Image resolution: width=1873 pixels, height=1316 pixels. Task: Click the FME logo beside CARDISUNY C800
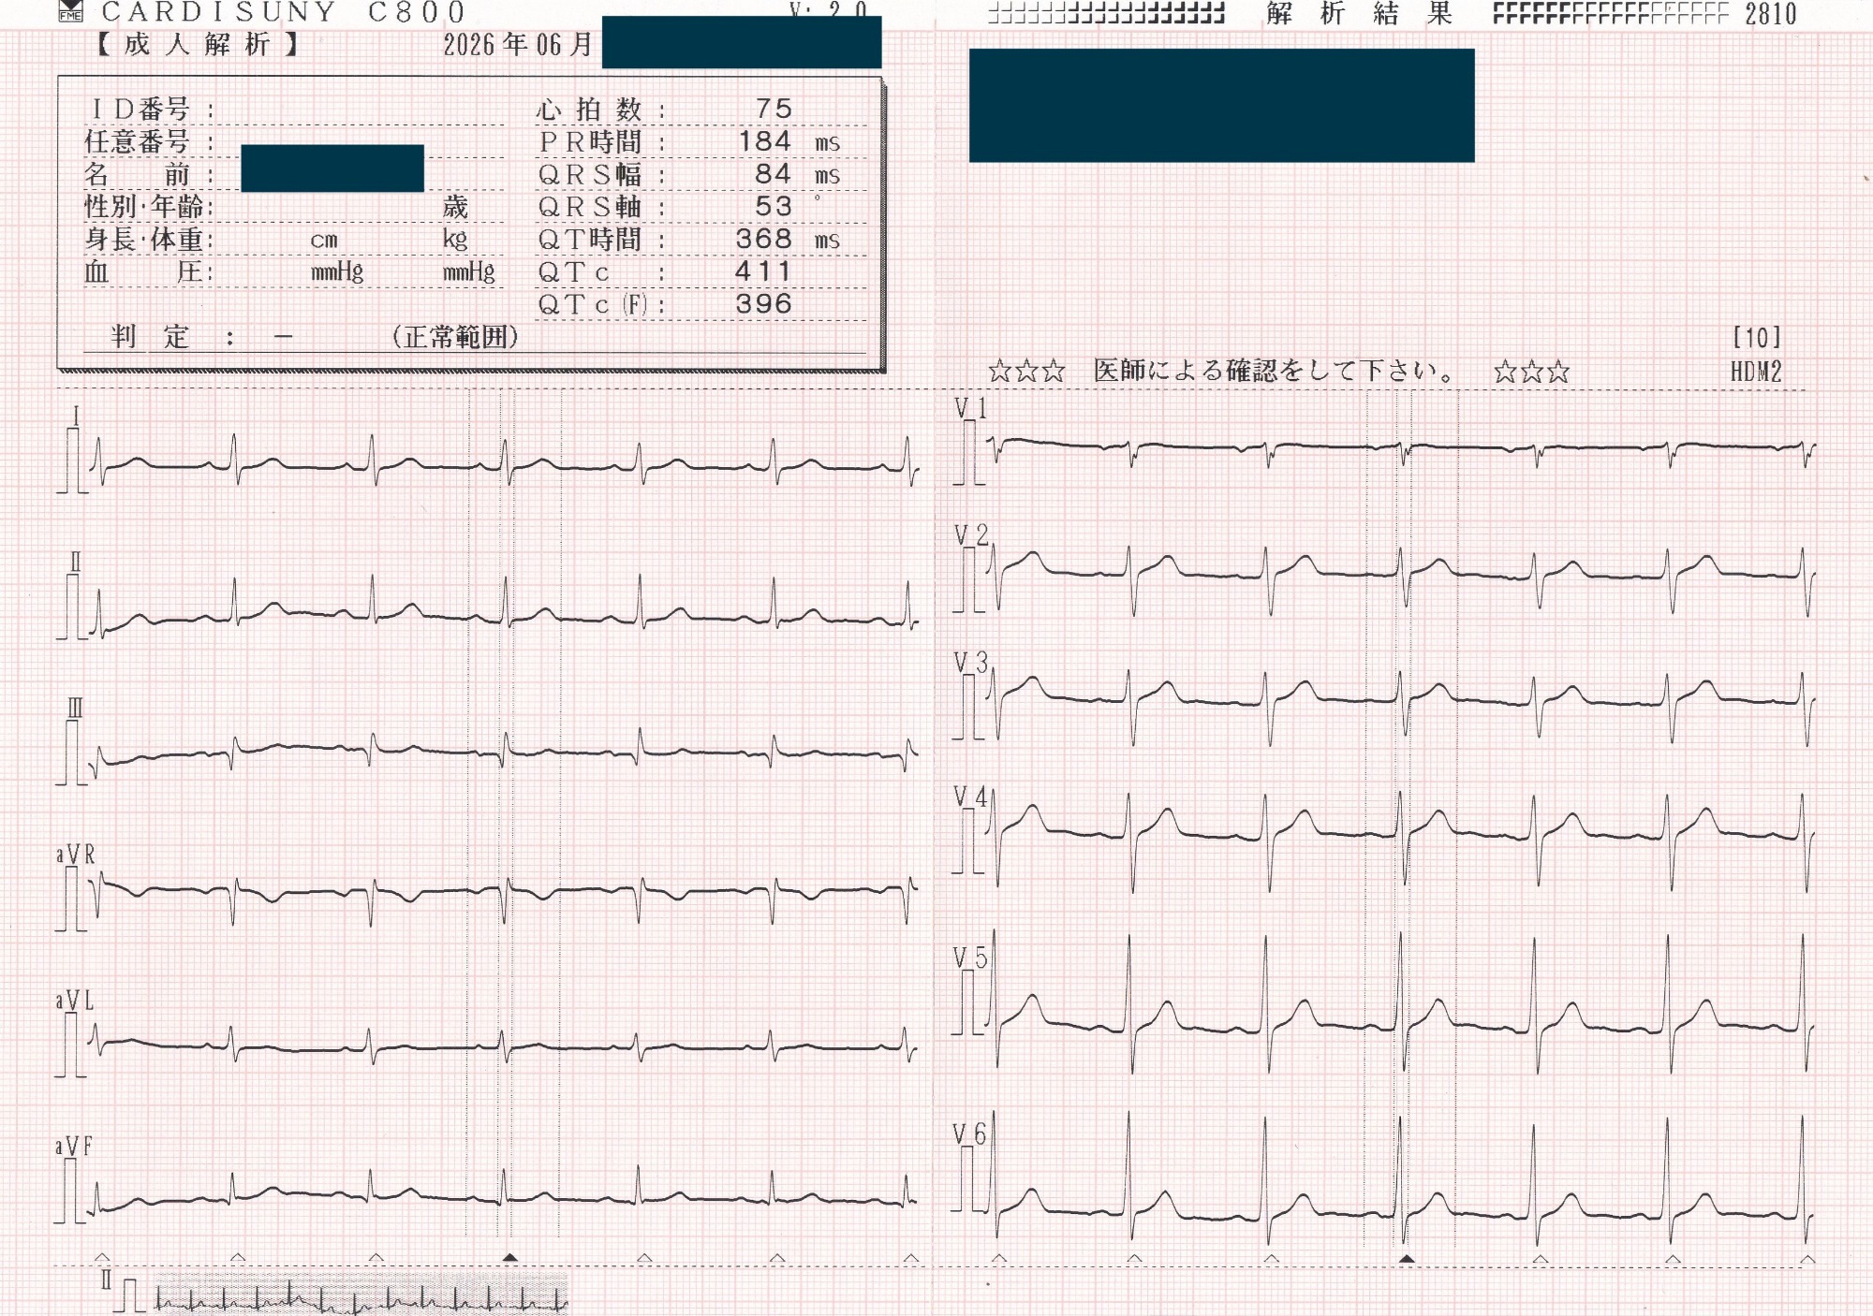click(70, 10)
